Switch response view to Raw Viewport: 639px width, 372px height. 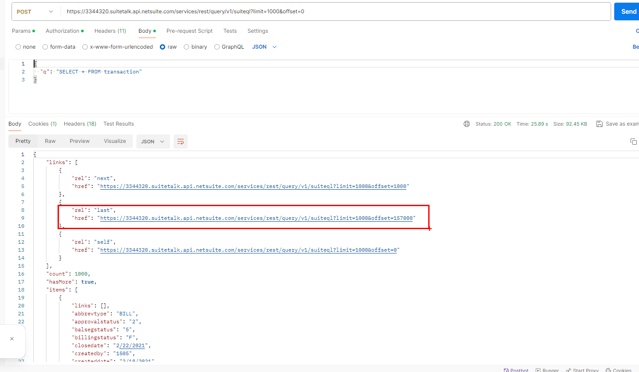click(x=50, y=141)
